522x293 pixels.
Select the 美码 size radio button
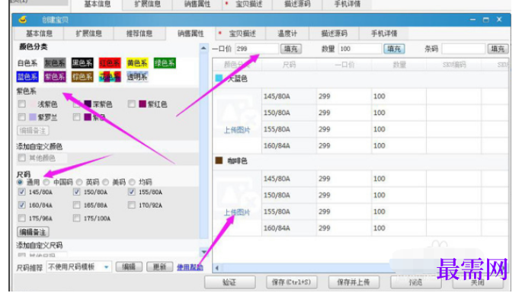click(105, 182)
